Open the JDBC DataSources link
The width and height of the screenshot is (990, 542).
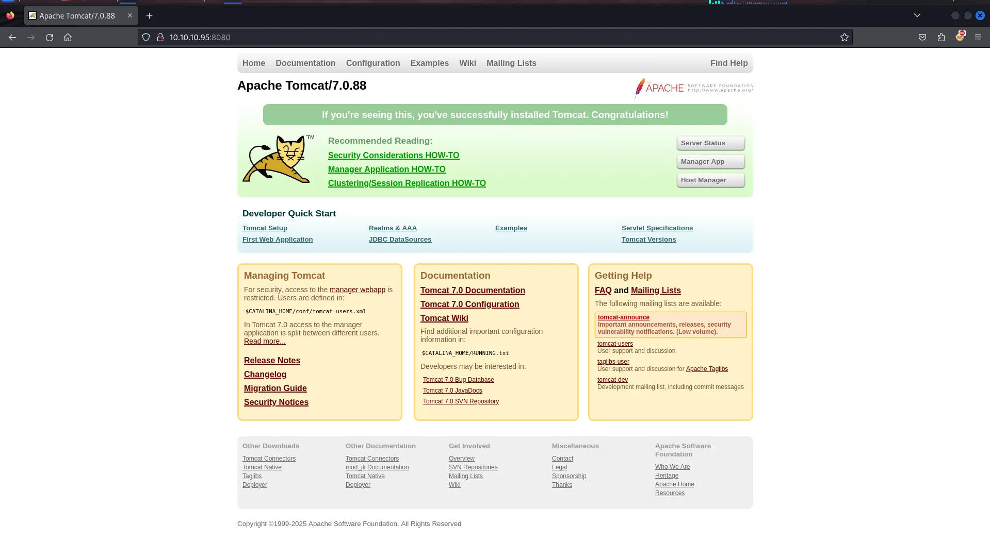point(400,240)
